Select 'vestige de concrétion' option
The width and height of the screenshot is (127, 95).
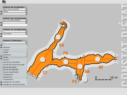(15, 82)
